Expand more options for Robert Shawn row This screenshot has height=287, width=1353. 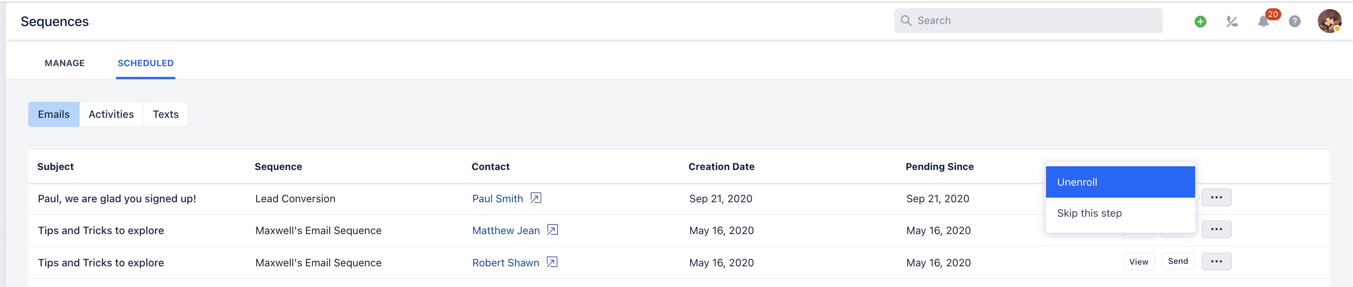point(1216,261)
